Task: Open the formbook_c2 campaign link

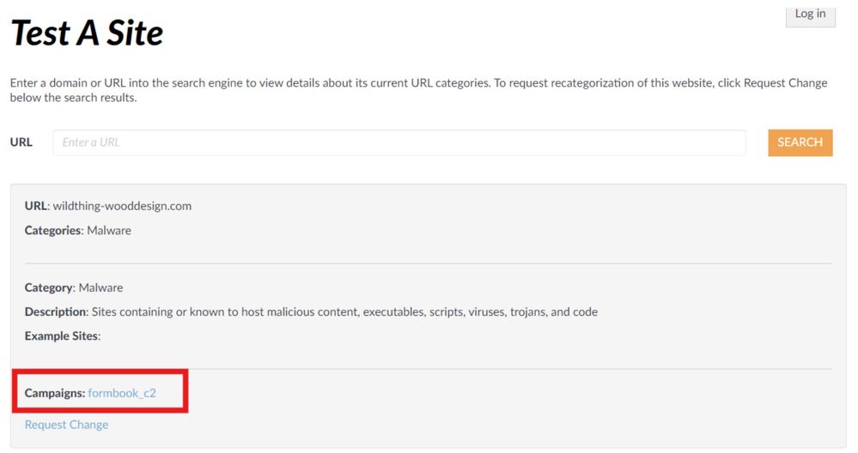Action: coord(122,393)
